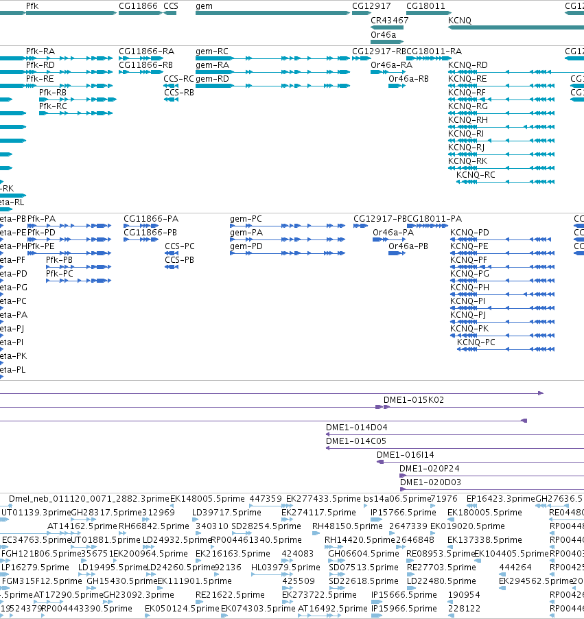Screen dimensions: 584x619
Task: Select the Pfk gene label
Action: click(x=32, y=6)
